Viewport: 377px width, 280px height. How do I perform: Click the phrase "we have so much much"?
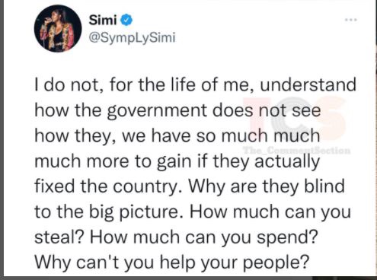[x=221, y=135]
